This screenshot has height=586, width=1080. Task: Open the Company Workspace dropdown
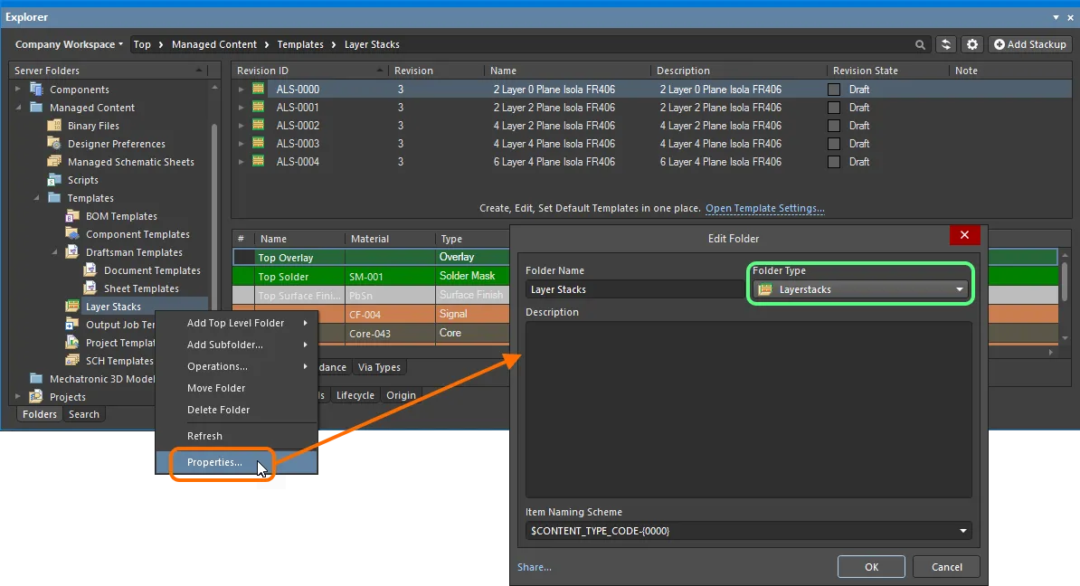coord(69,44)
